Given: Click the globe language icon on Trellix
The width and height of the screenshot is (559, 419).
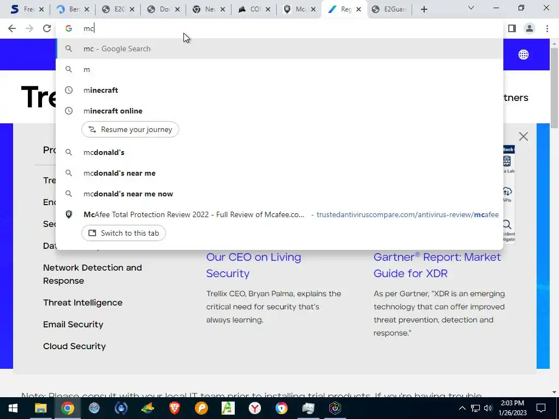Looking at the screenshot, I should pos(524,55).
